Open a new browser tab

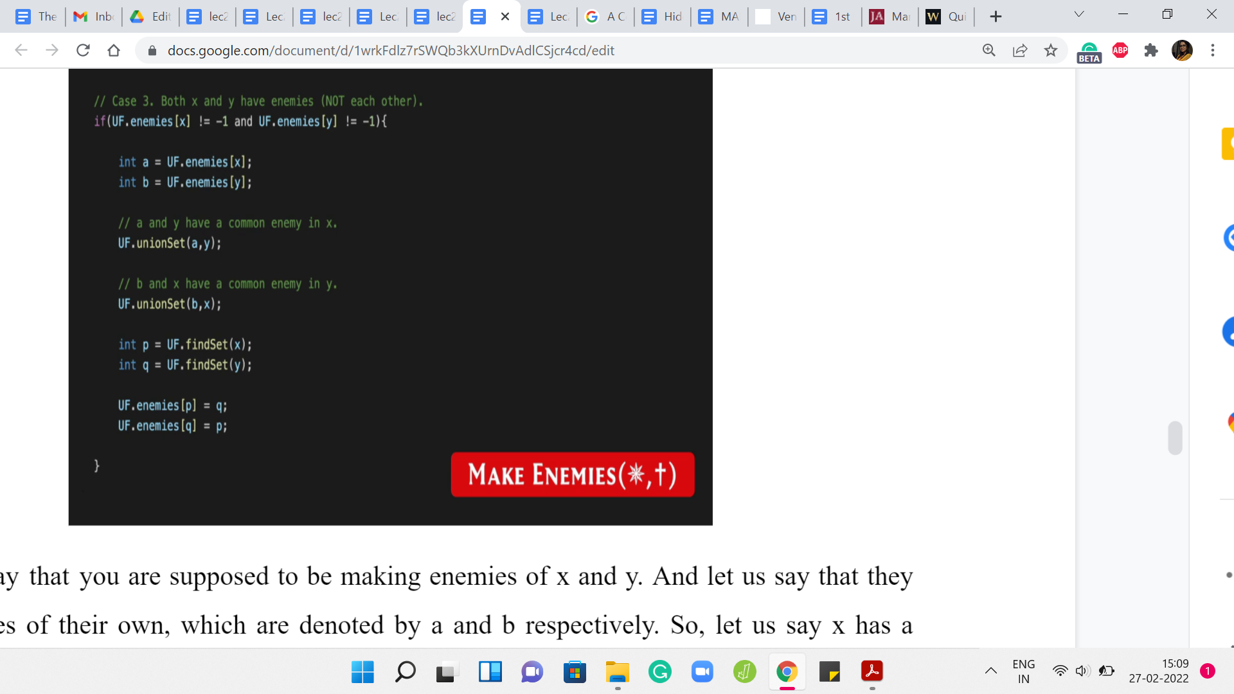click(x=996, y=17)
